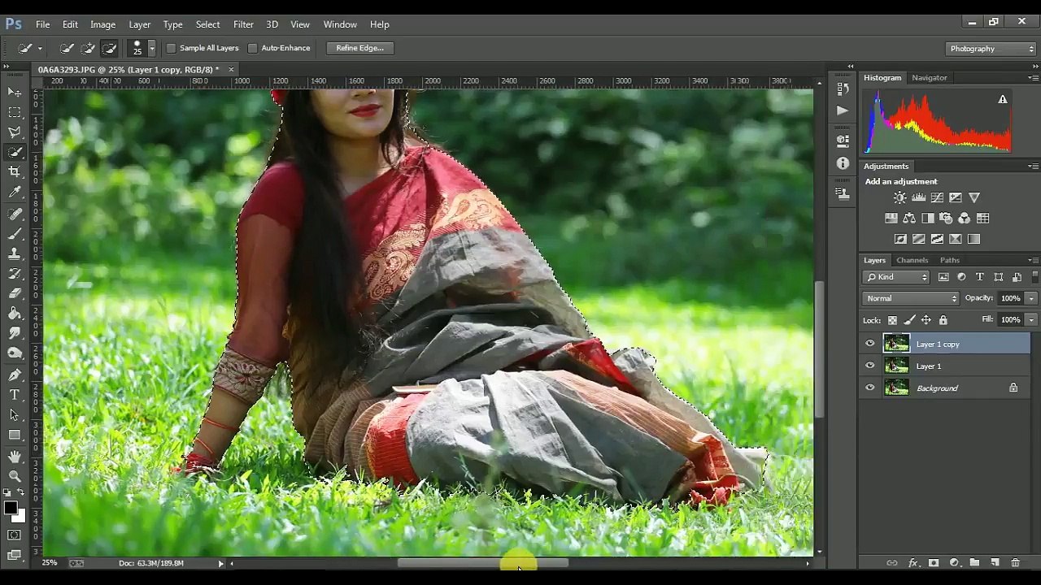Add a Levels adjustment
The image size is (1041, 585).
[918, 197]
